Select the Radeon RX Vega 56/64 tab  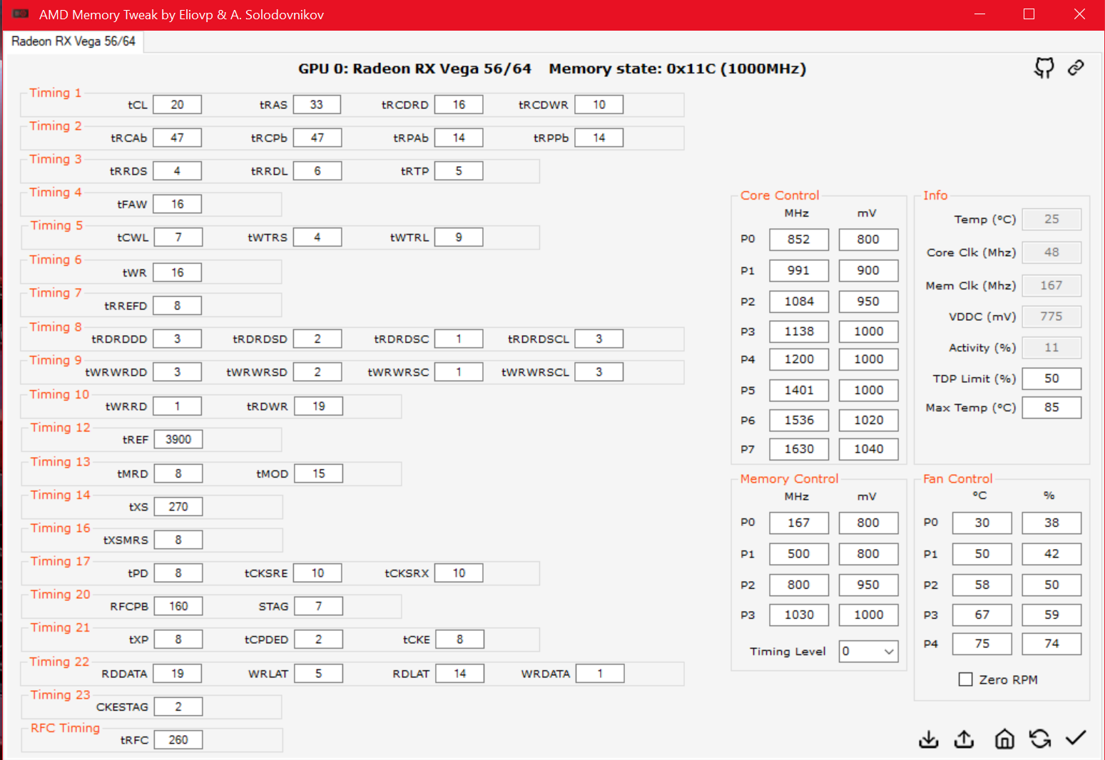(73, 41)
